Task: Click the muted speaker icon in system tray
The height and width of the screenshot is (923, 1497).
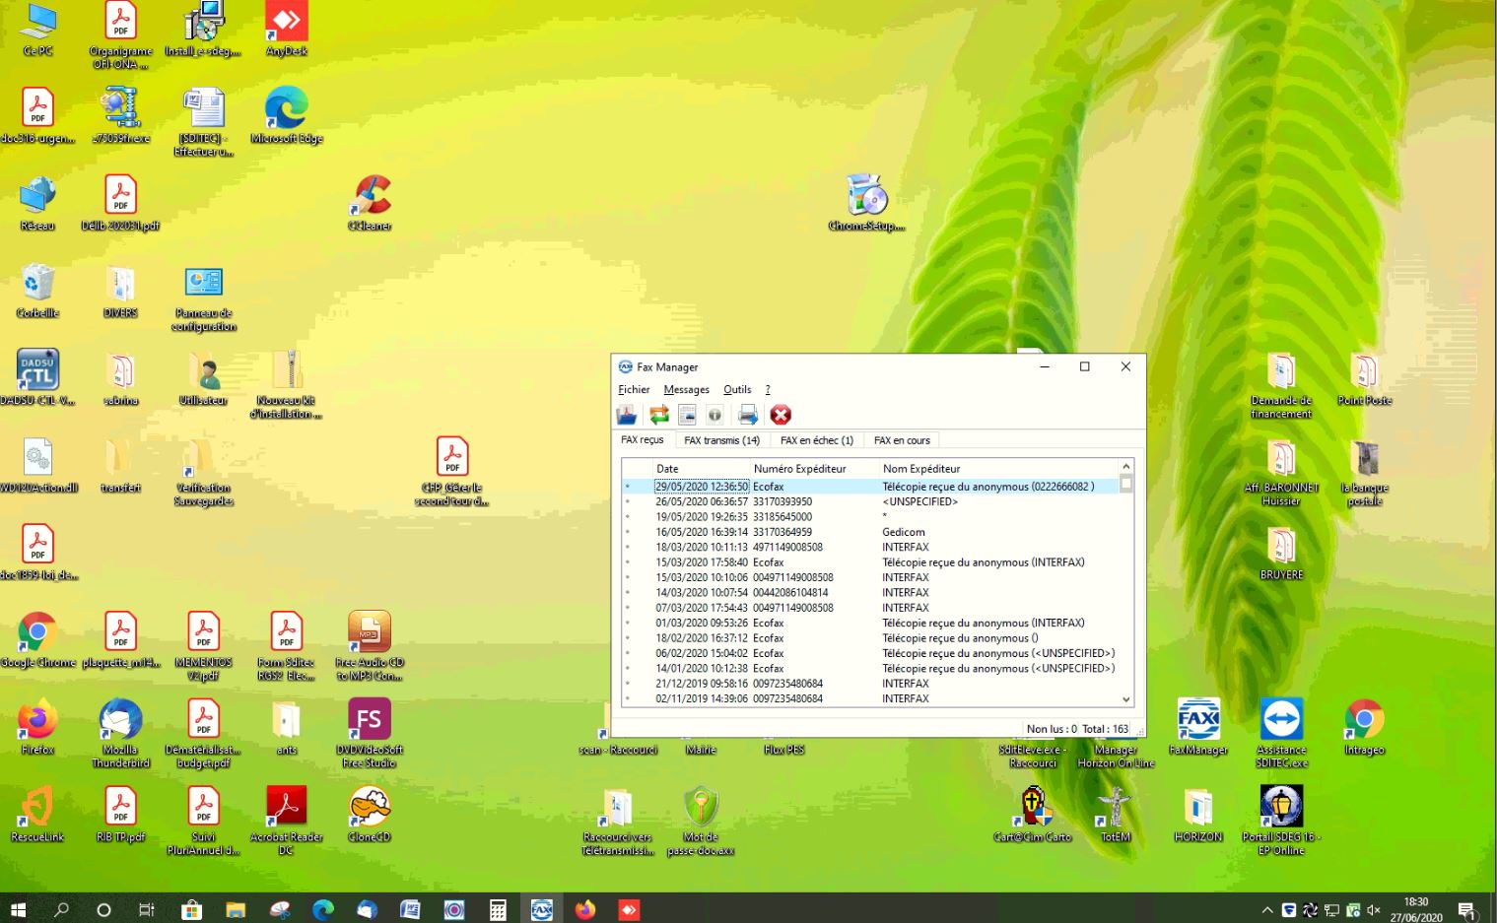Action: (x=1374, y=910)
